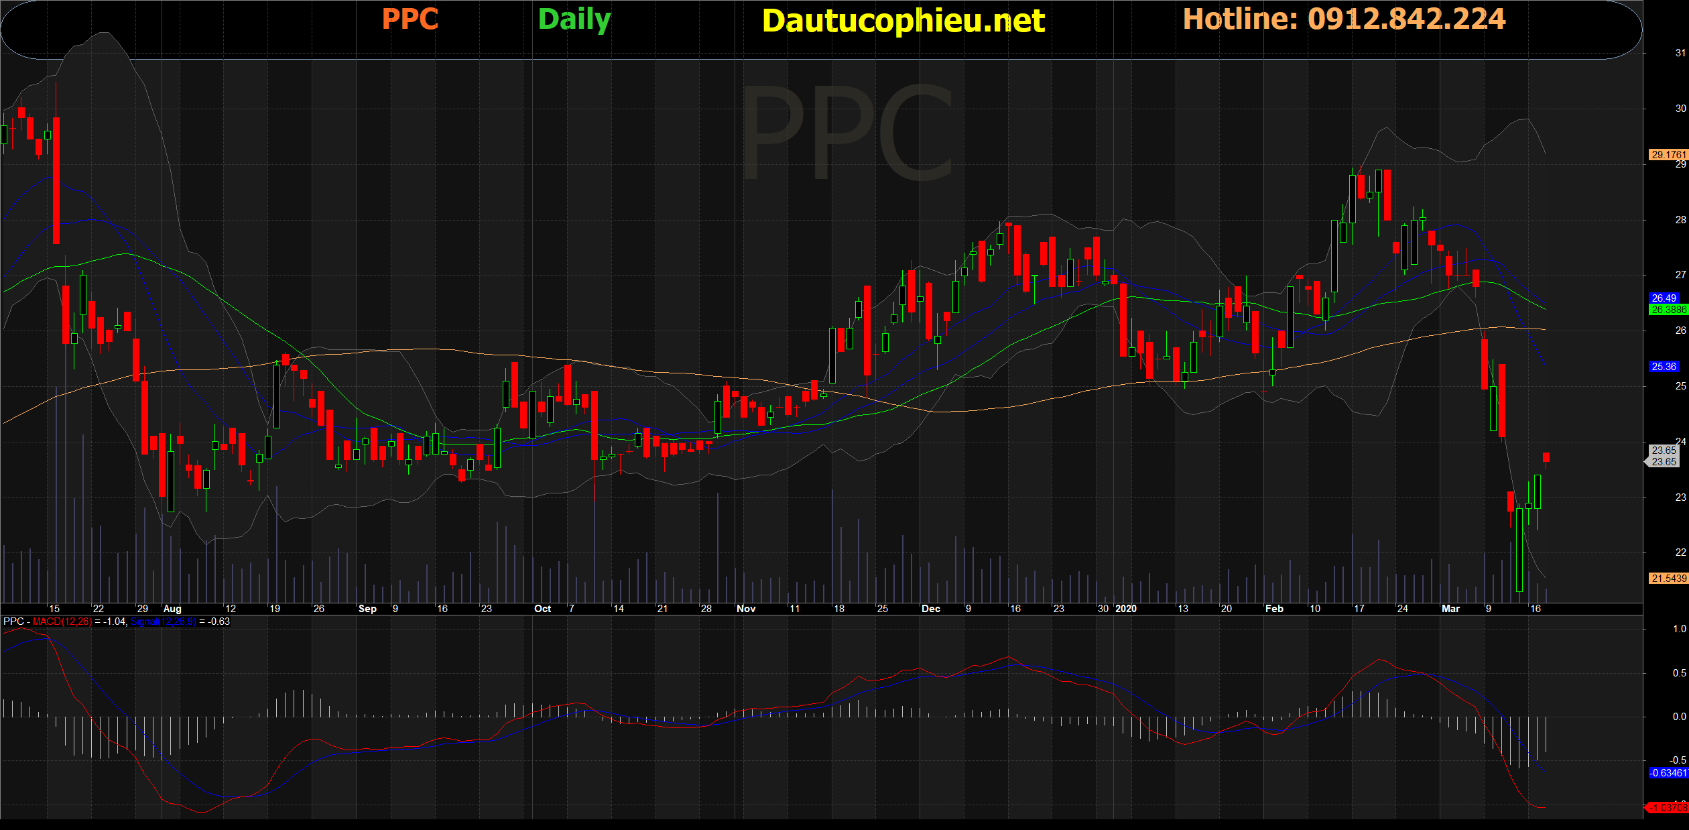Click the Dautucophieu.net website link
This screenshot has height=830, width=1689.
point(903,21)
